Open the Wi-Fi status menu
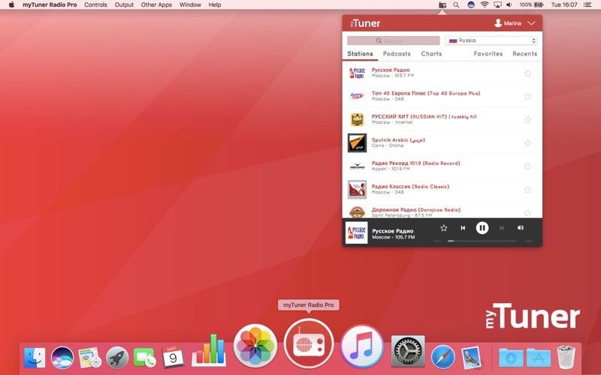The height and width of the screenshot is (375, 601). tap(485, 4)
